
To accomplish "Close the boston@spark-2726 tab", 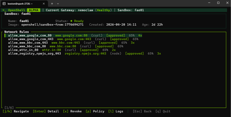I will tap(44, 4).
